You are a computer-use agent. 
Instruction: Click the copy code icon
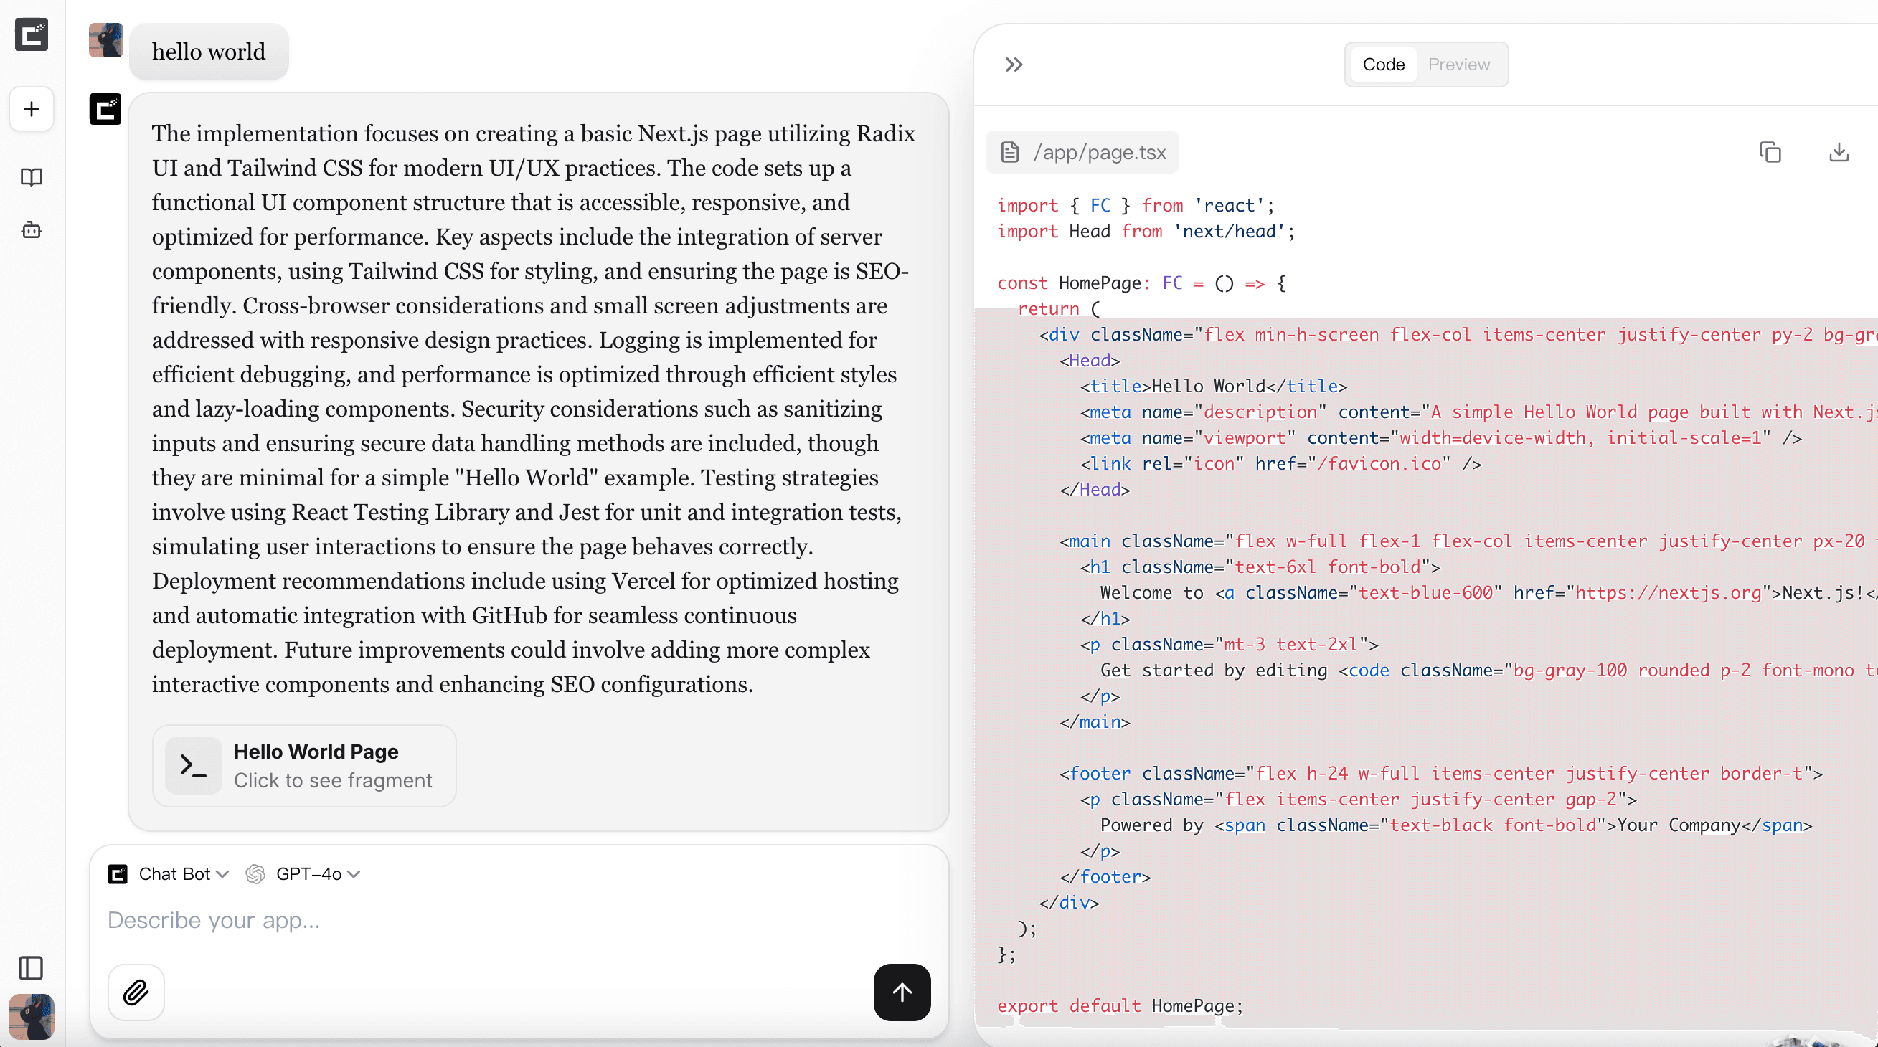pyautogui.click(x=1771, y=152)
